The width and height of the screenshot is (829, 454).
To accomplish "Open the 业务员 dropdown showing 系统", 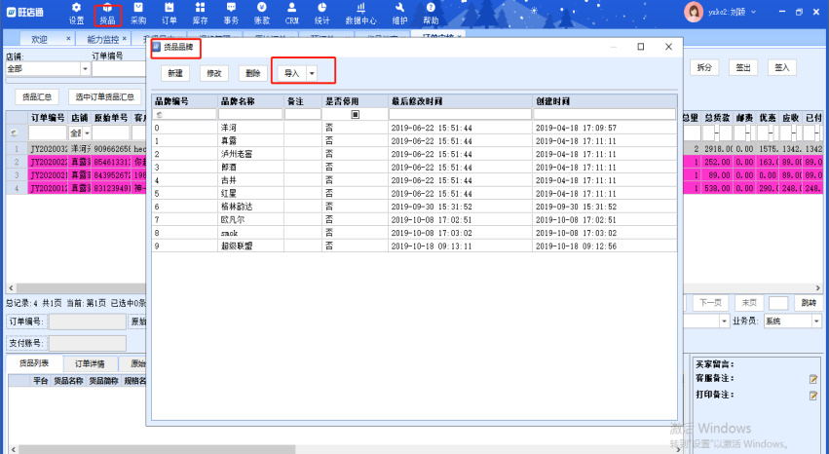I will click(x=817, y=321).
